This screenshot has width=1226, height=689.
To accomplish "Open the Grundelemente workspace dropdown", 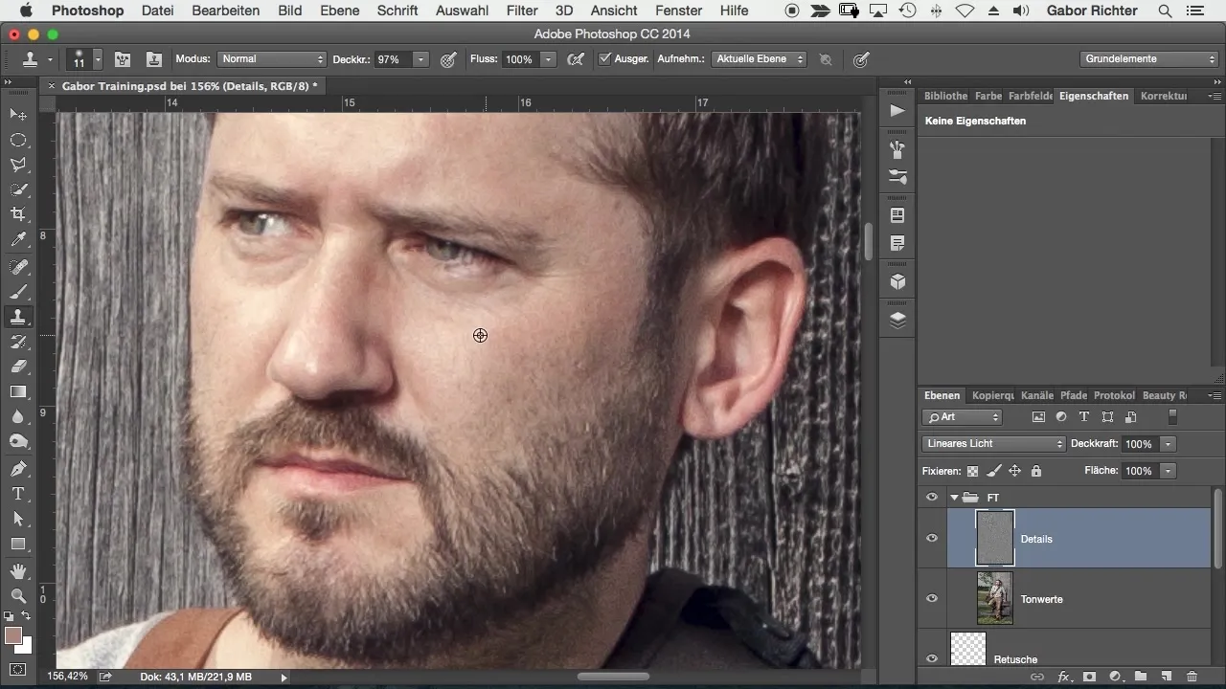I will tap(1149, 59).
